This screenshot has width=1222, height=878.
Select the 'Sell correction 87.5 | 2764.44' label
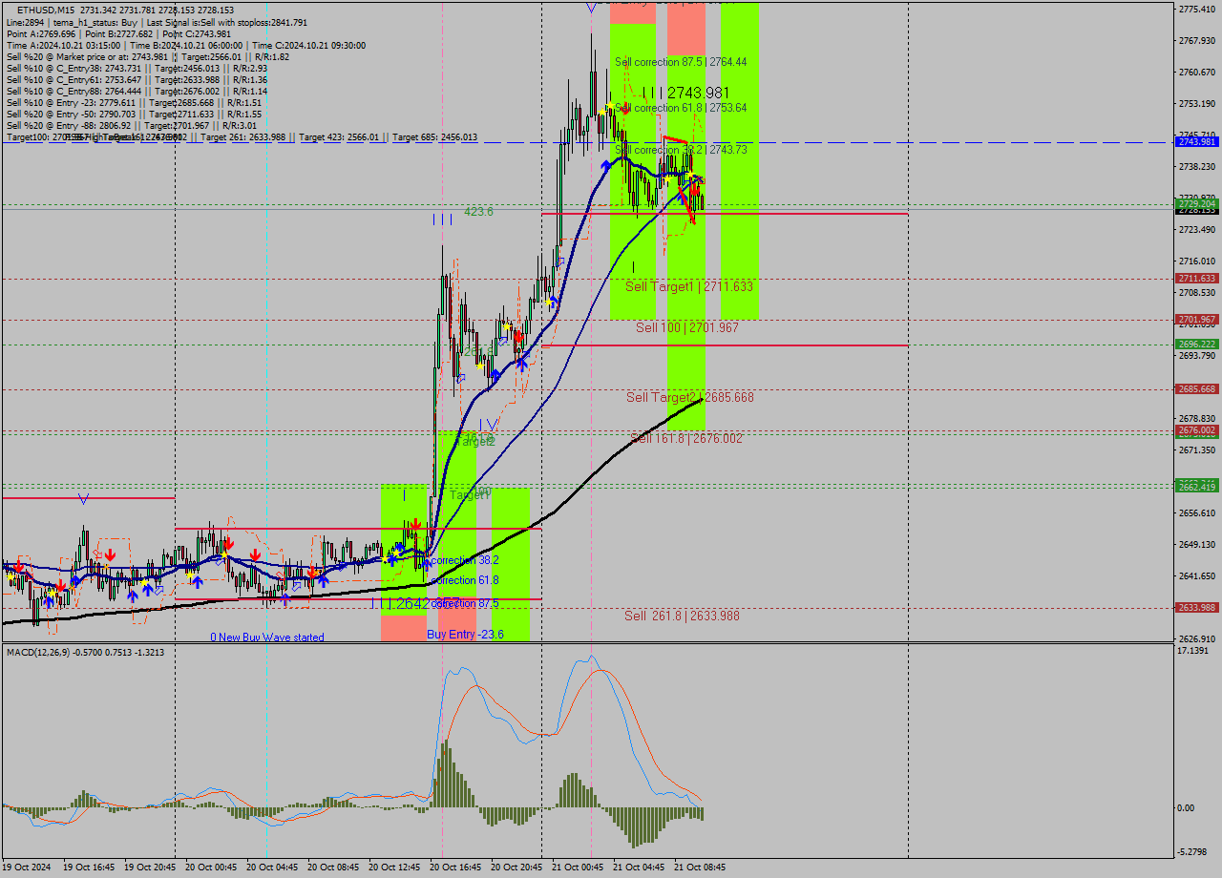(x=681, y=61)
